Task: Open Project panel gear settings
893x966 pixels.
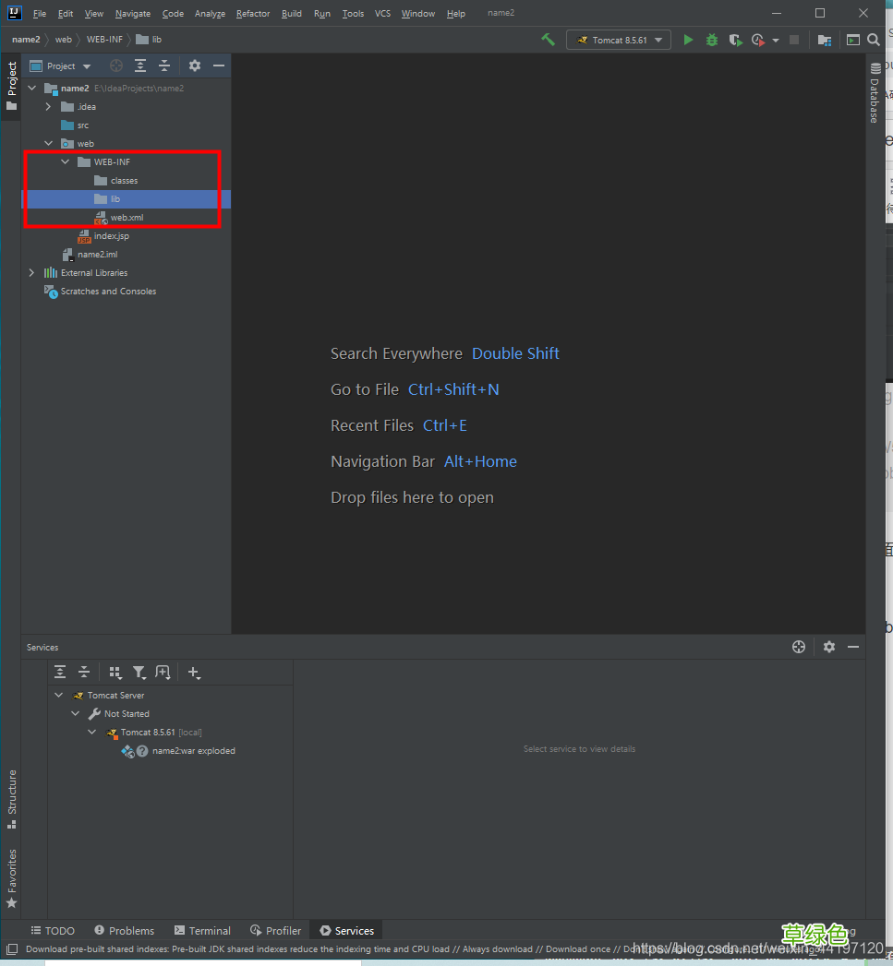Action: pos(194,66)
